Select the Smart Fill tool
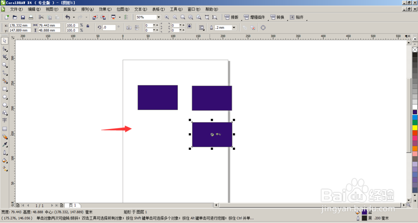This screenshot has width=418, height=223. 5,81
